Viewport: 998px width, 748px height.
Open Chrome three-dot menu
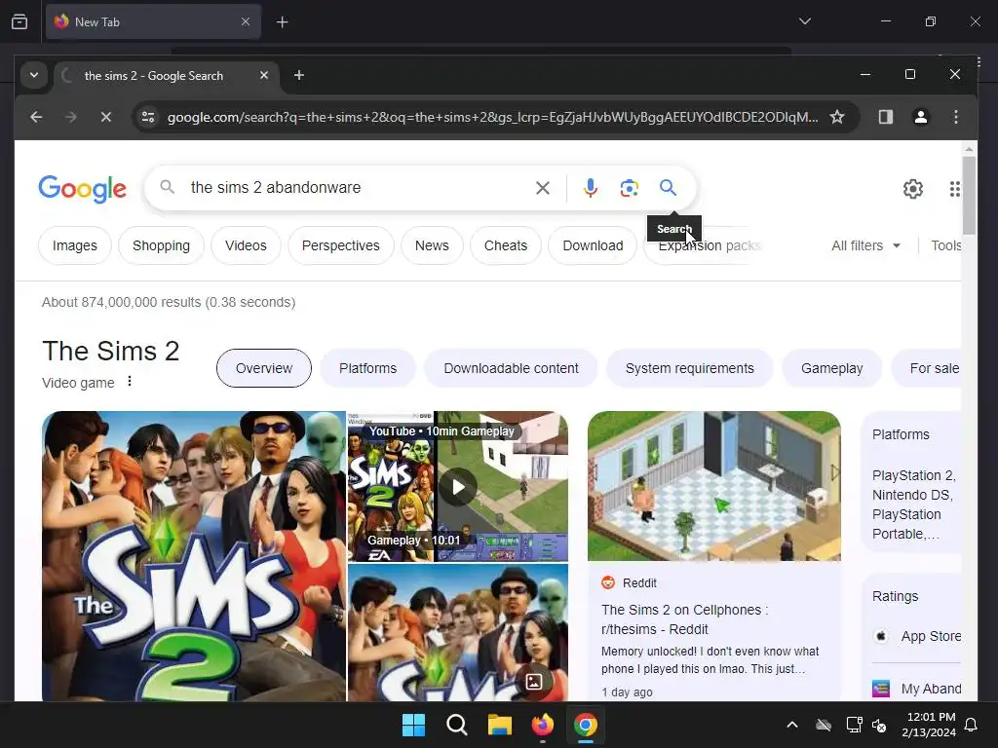coord(955,117)
